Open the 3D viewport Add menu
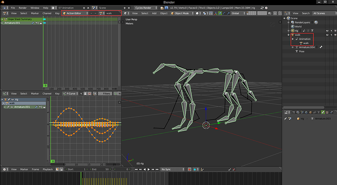The image size is (337, 185). [x=154, y=13]
